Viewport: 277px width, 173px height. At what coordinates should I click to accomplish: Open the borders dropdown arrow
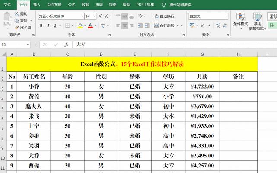pyautogui.click(x=73, y=26)
